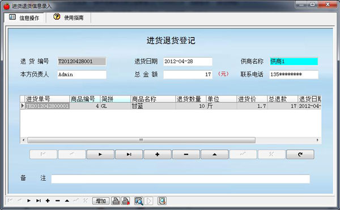Select the 甘蓝 product name cell
Image resolution: width=340 pixels, height=210 pixels.
[x=153, y=106]
